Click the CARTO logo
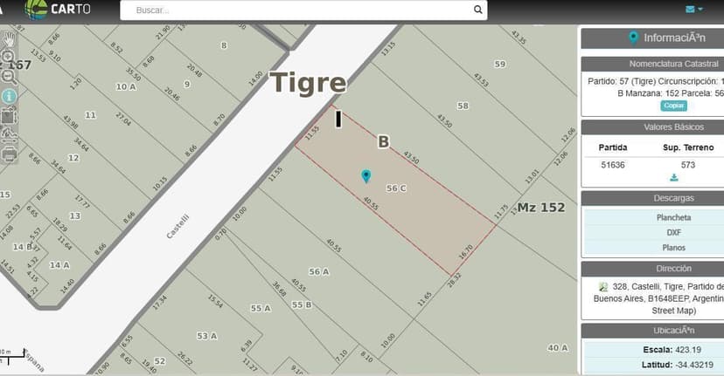Viewport: 724px width, 376px height. [59, 10]
